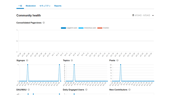177x95 pixels.
Task: Open the Posts report title
Action: [112, 60]
